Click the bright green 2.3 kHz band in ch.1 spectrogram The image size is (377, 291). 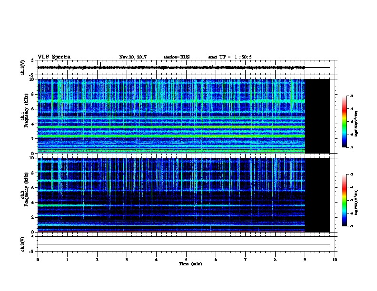(171, 136)
